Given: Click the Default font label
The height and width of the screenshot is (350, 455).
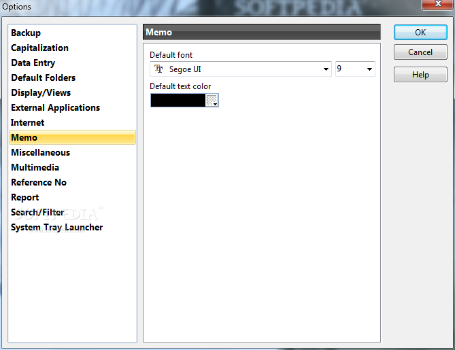Looking at the screenshot, I should coord(171,55).
